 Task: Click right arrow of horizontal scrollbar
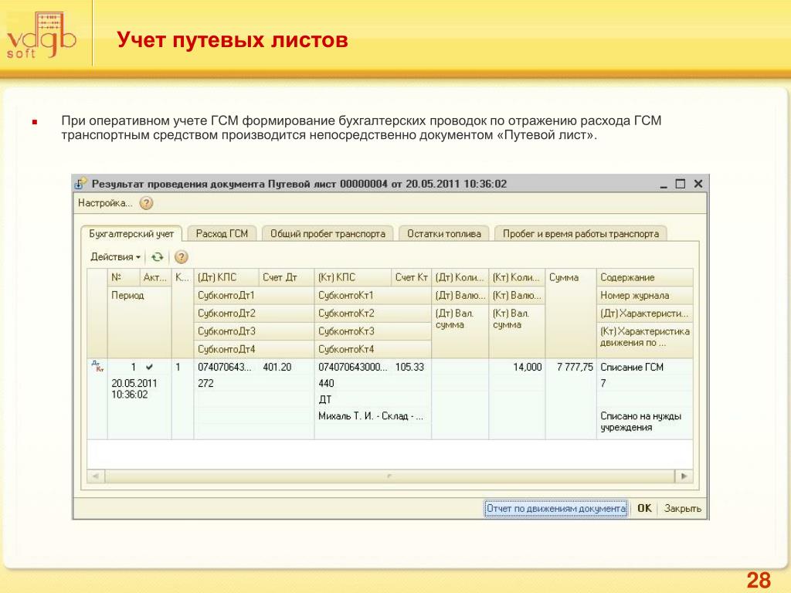point(684,476)
